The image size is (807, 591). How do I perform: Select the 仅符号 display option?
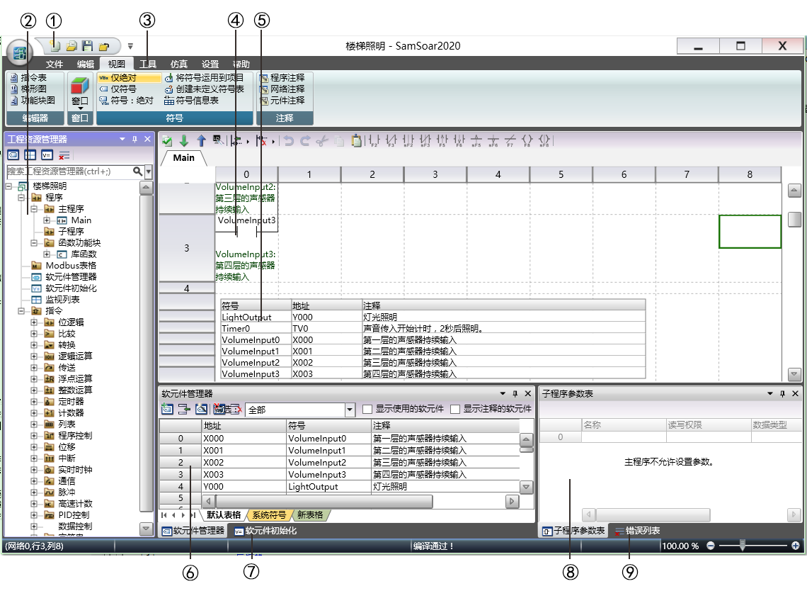pos(123,89)
